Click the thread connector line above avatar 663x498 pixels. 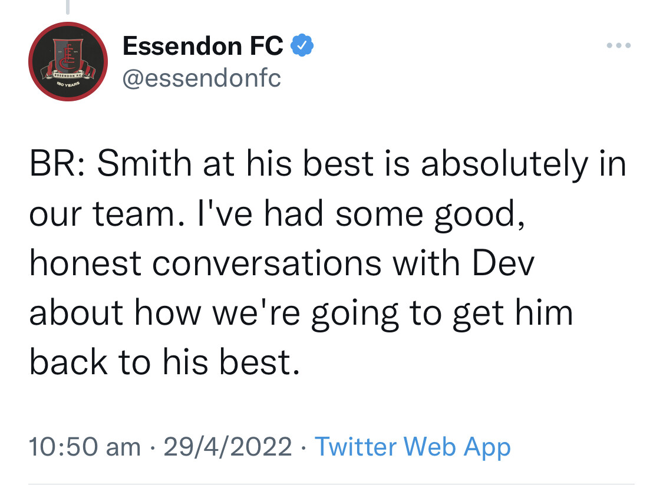67,7
